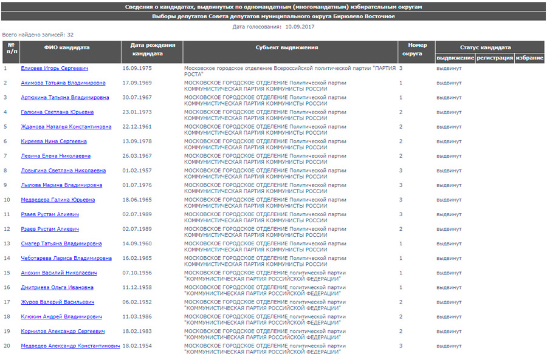This screenshot has height=354, width=547.
Task: Select Галкина Светлана Юрьевна link
Action: pyautogui.click(x=57, y=112)
